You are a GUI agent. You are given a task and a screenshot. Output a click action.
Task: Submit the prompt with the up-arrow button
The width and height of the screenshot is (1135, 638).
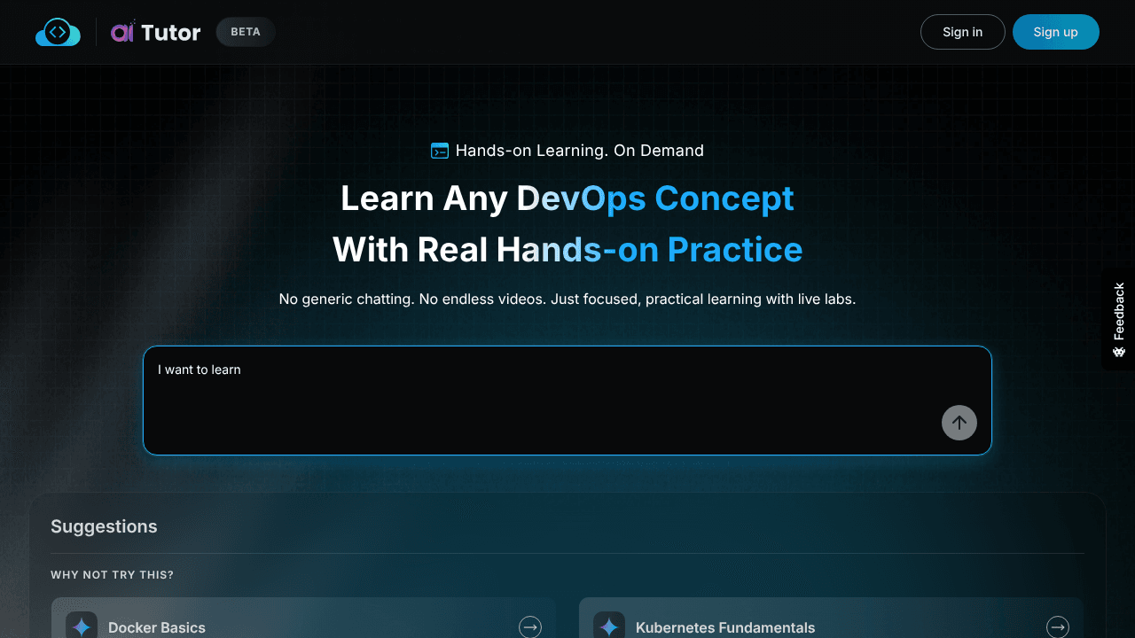[959, 423]
